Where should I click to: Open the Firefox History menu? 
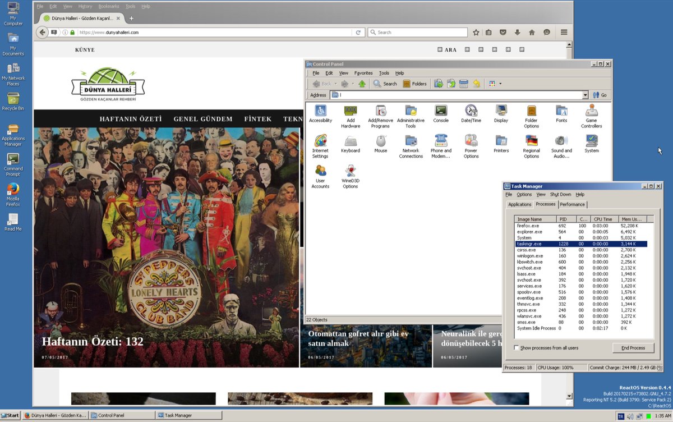pos(85,6)
